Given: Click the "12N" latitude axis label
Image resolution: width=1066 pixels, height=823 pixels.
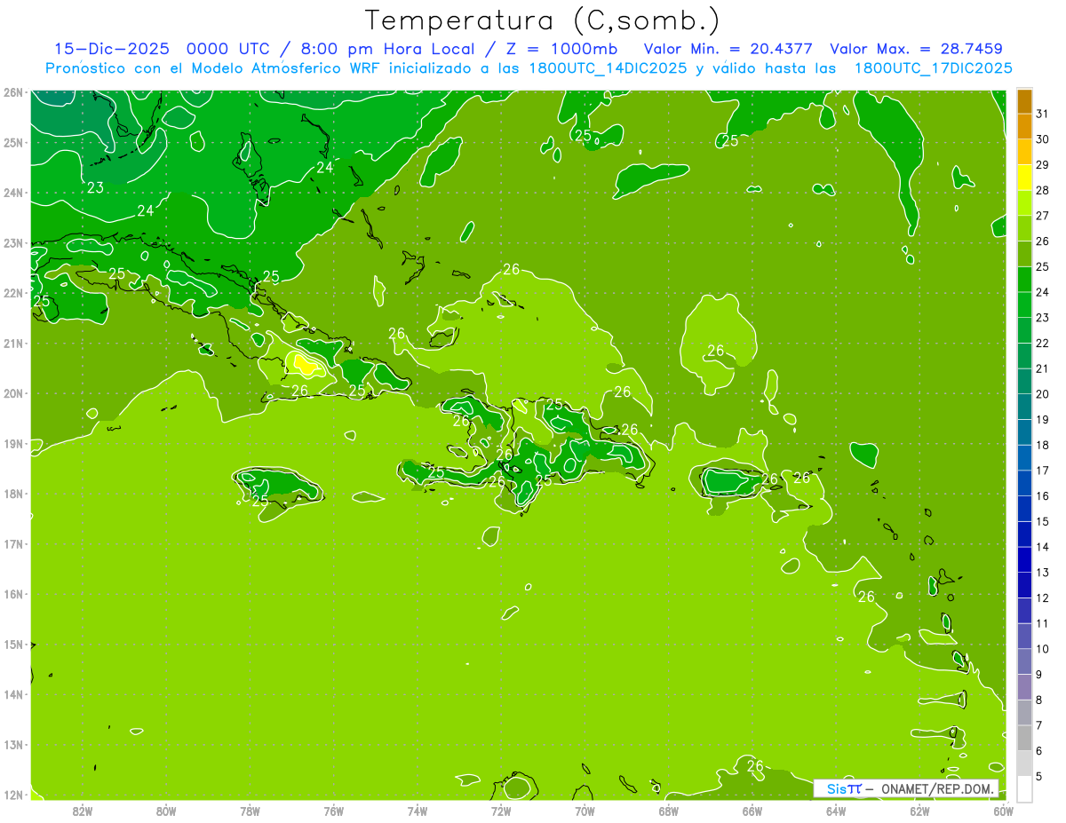Looking at the screenshot, I should click(x=12, y=795).
